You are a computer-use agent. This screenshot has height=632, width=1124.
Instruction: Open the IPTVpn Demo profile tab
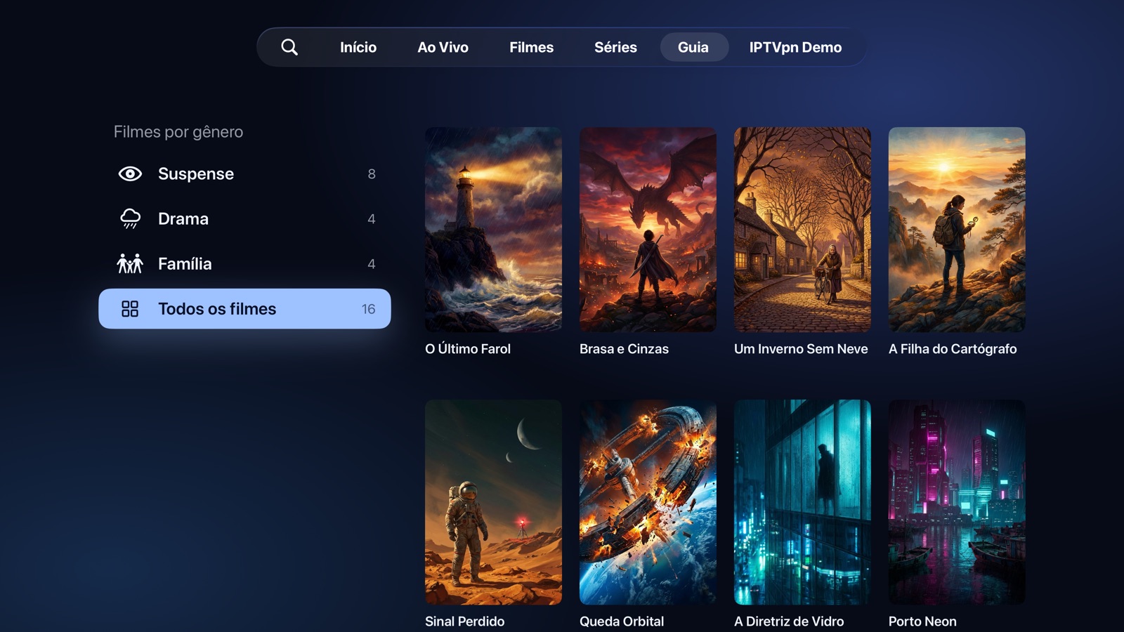(795, 47)
